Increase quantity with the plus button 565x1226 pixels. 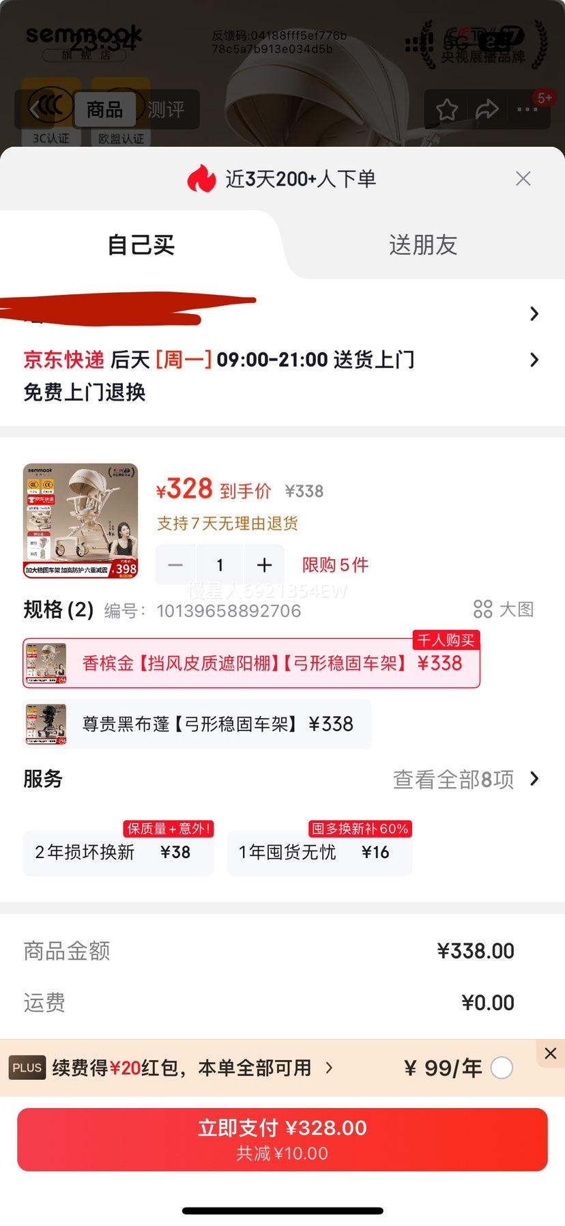click(264, 565)
